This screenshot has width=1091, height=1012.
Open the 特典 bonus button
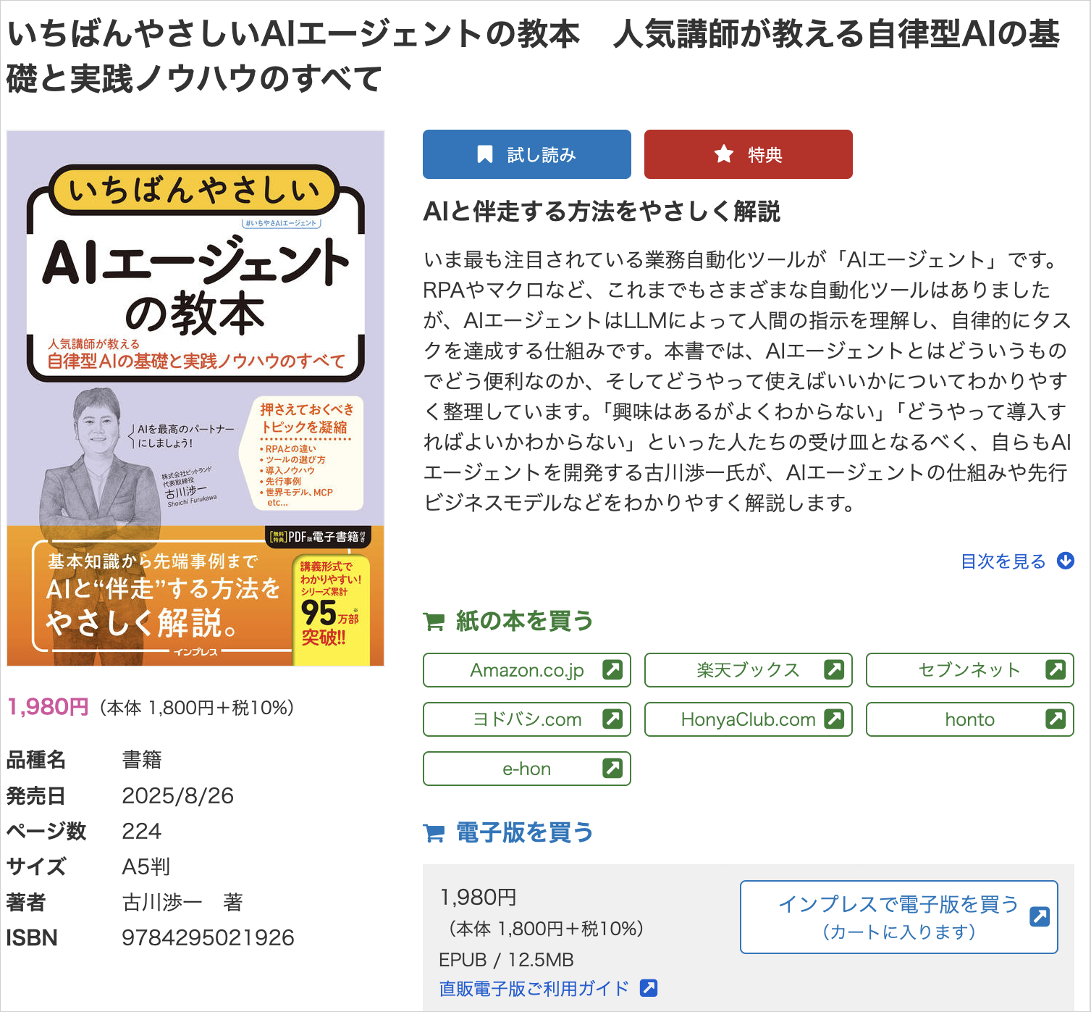click(748, 154)
